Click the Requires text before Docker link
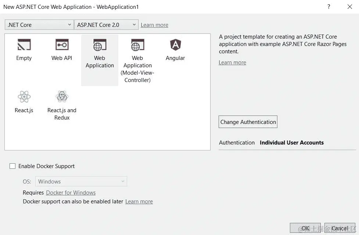The width and height of the screenshot is (359, 235). coord(33,193)
